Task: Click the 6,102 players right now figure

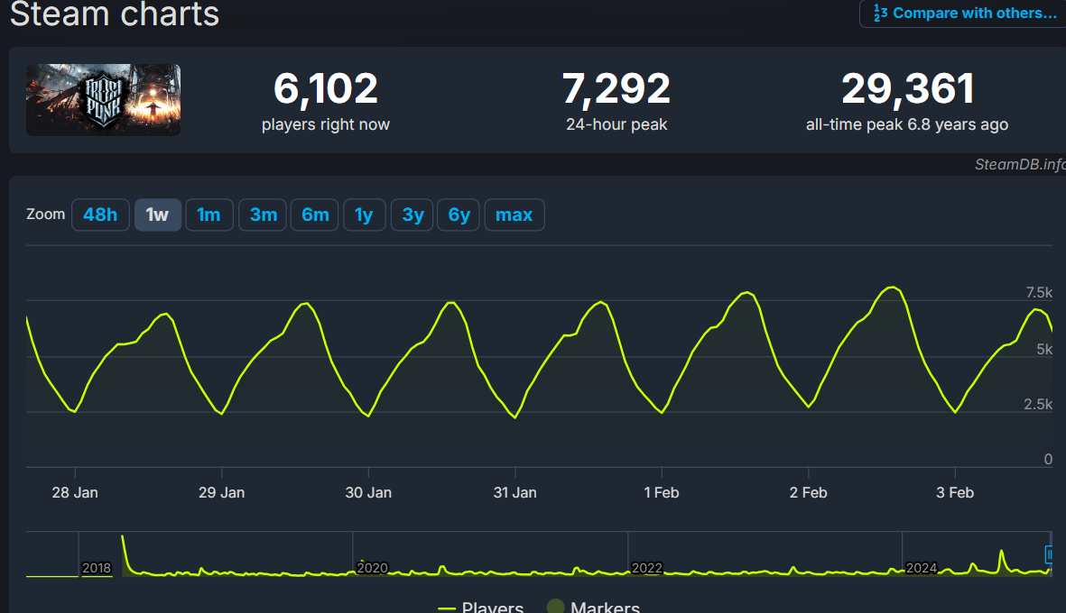Action: pos(326,89)
